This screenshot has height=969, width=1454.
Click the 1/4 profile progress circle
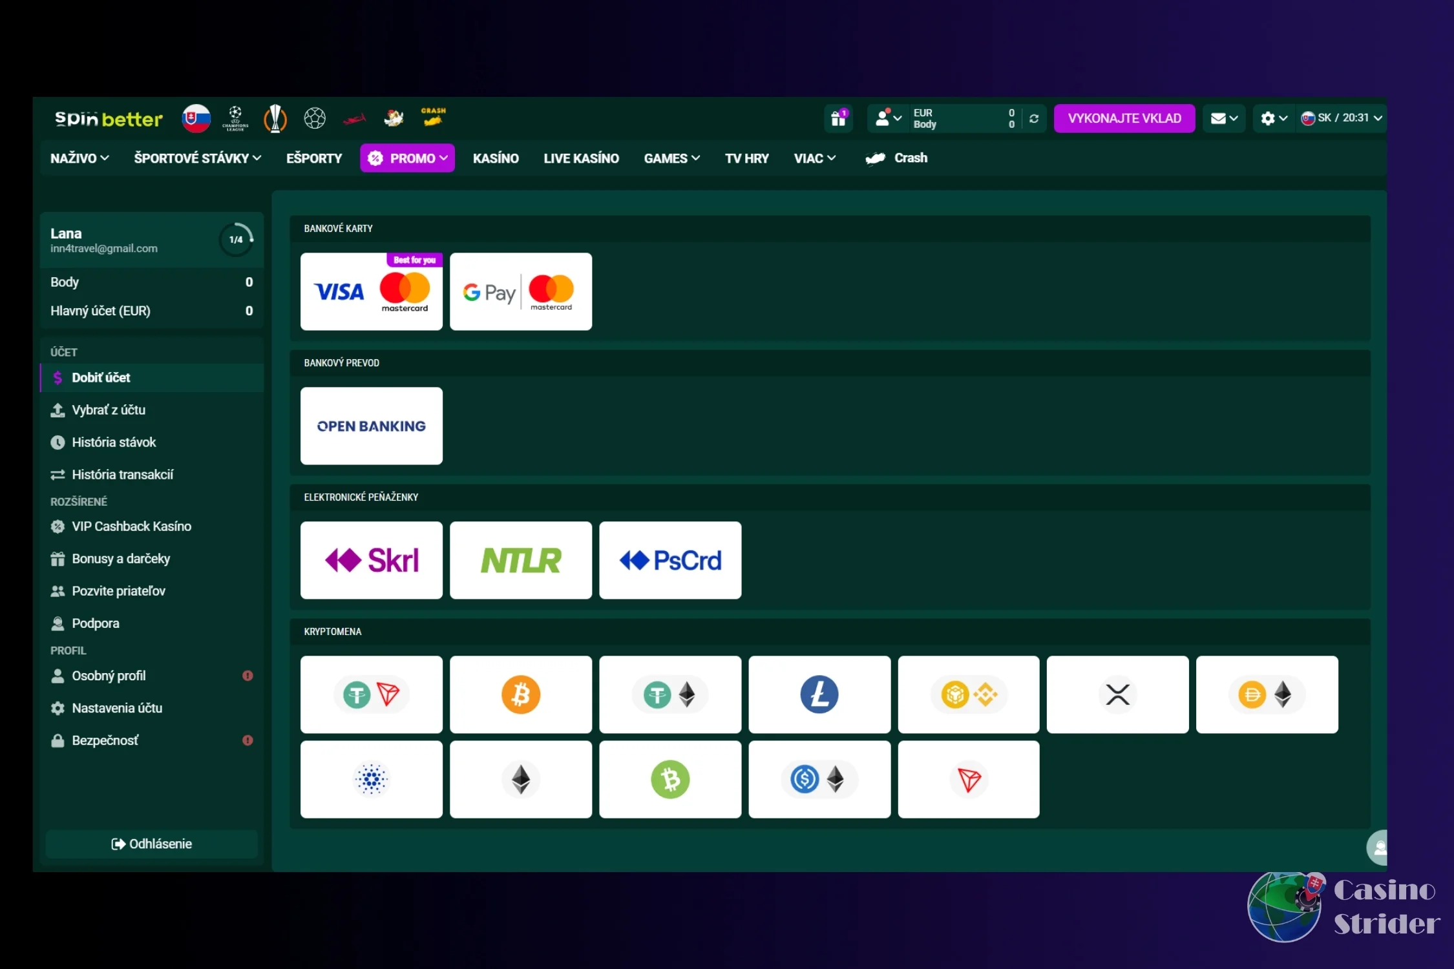click(236, 240)
